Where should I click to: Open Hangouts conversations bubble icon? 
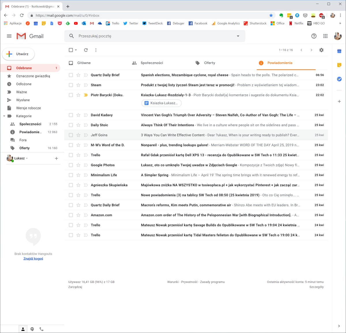click(32, 329)
